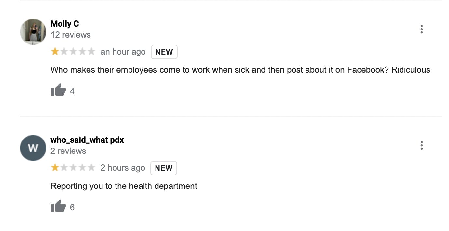Viewport: 449px width, 231px height.
Task: Open the three-dot menu for who_said_what pdx's review
Action: [x=421, y=145]
